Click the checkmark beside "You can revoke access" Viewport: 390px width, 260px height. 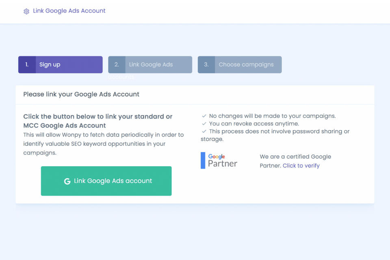point(204,123)
